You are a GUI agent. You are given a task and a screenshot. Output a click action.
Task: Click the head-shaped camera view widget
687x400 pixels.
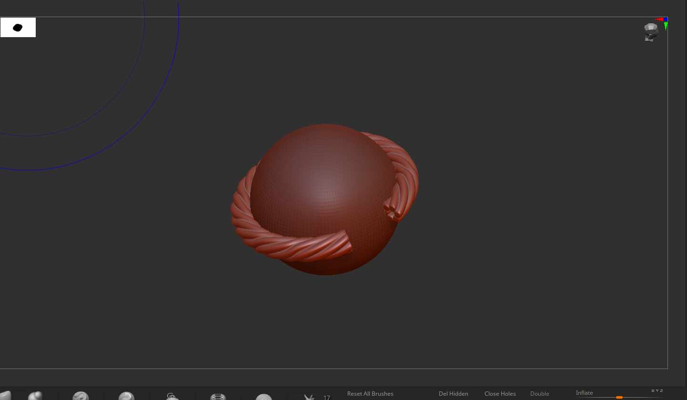tap(651, 32)
